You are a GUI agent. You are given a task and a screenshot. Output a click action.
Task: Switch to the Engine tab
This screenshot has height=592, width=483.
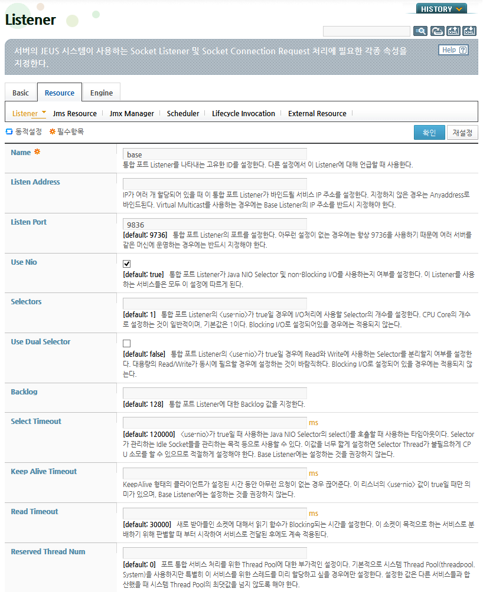coord(102,93)
